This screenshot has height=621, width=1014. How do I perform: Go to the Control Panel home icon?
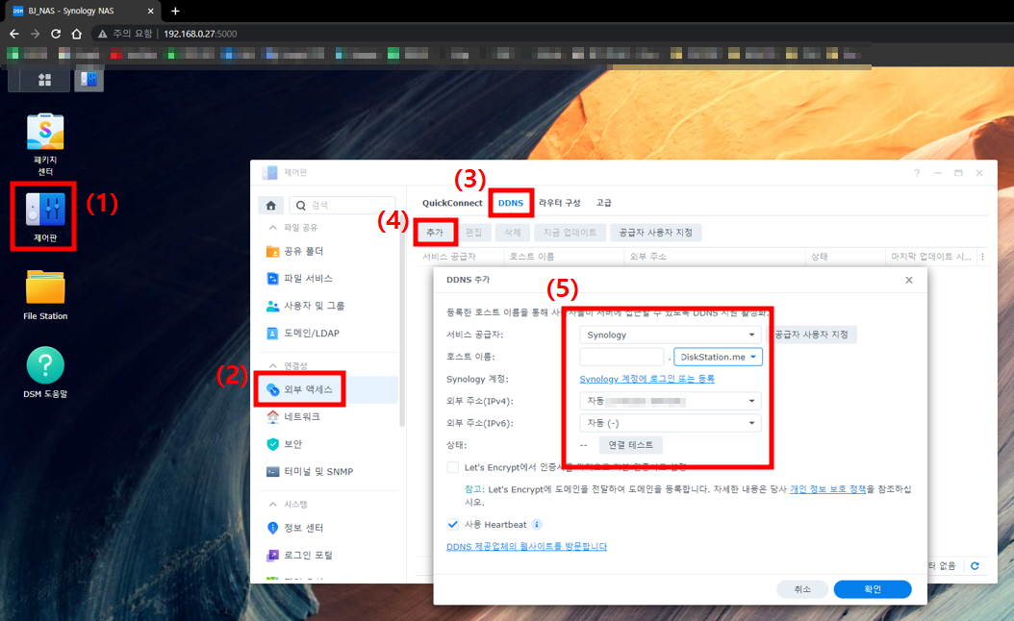[x=271, y=206]
